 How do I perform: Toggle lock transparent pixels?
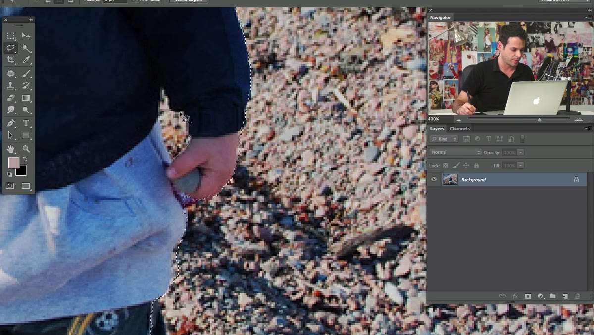point(445,165)
